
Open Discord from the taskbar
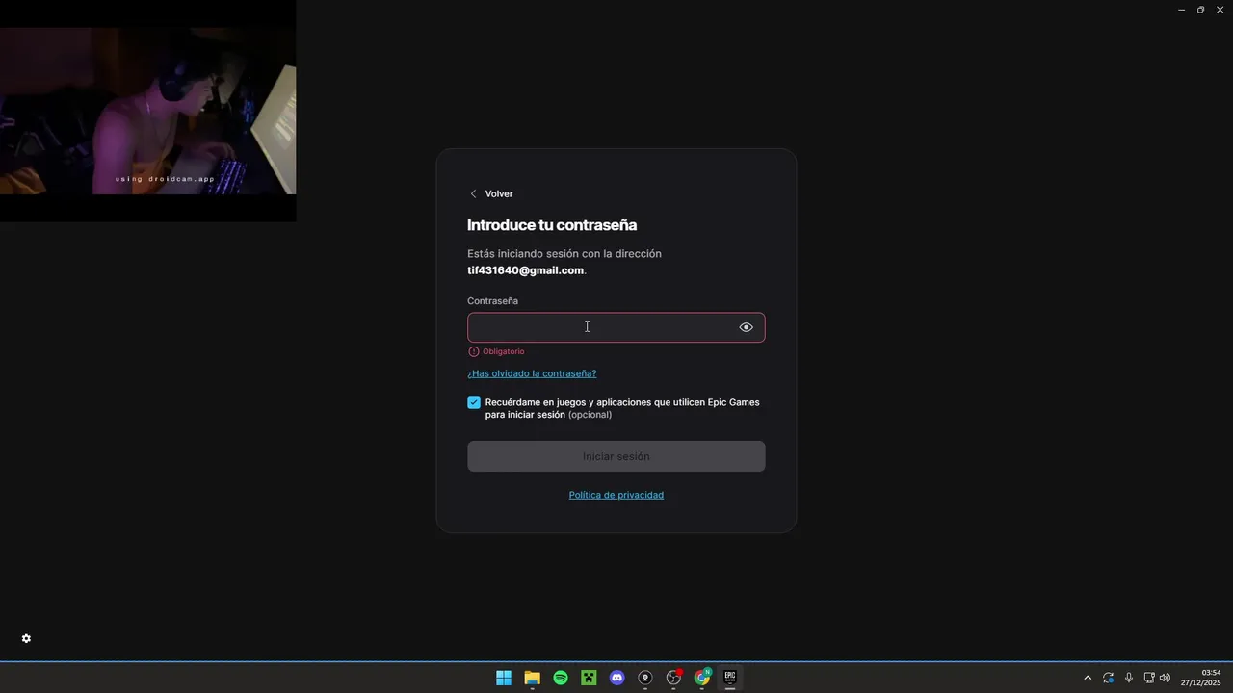tap(617, 678)
